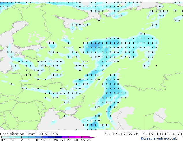Select the 25–30 mm navy legend swatch

coord(58,137)
